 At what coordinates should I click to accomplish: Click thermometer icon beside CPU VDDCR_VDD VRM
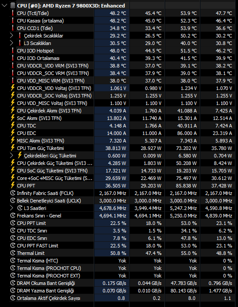13,66
